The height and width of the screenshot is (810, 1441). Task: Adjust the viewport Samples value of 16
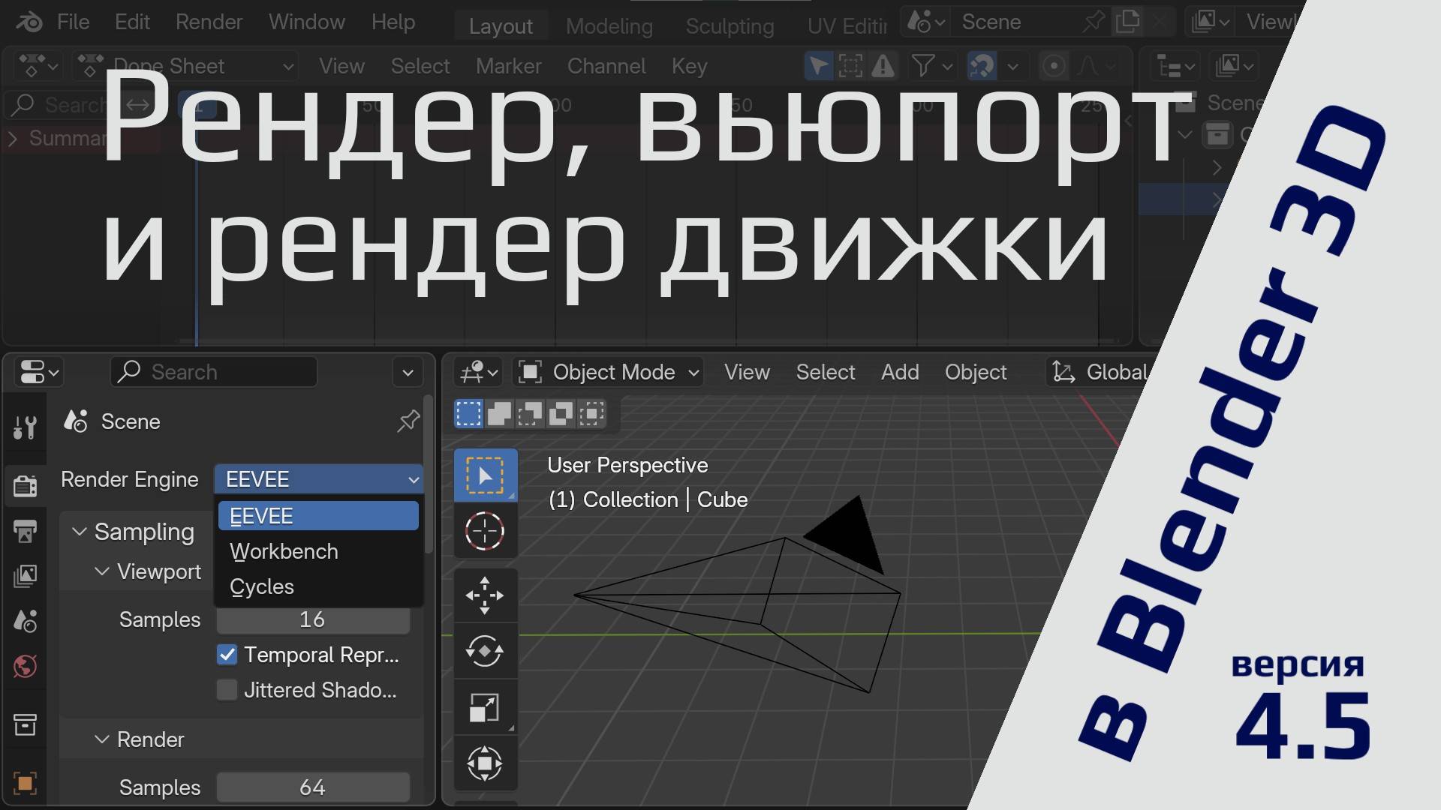313,620
